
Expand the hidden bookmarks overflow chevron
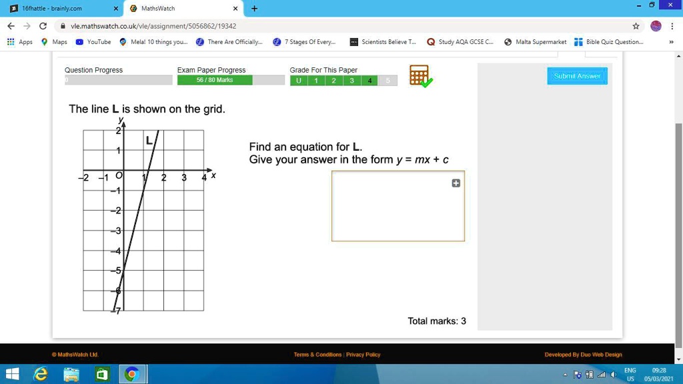pos(673,41)
